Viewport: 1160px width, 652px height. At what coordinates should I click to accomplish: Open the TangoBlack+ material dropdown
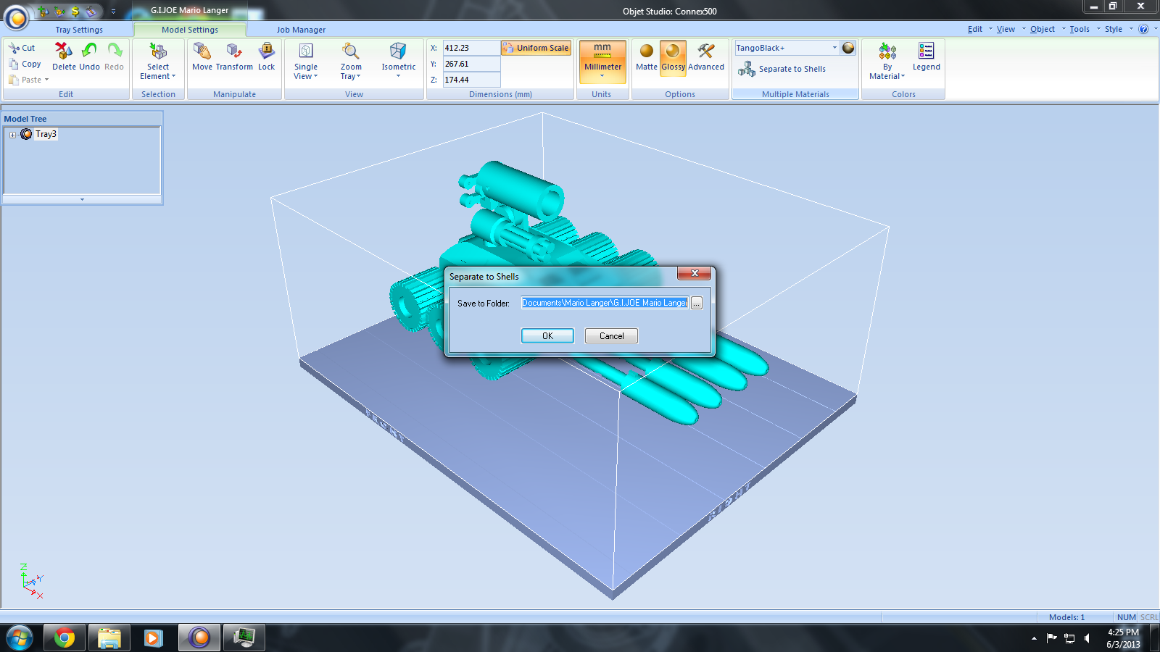pos(787,48)
